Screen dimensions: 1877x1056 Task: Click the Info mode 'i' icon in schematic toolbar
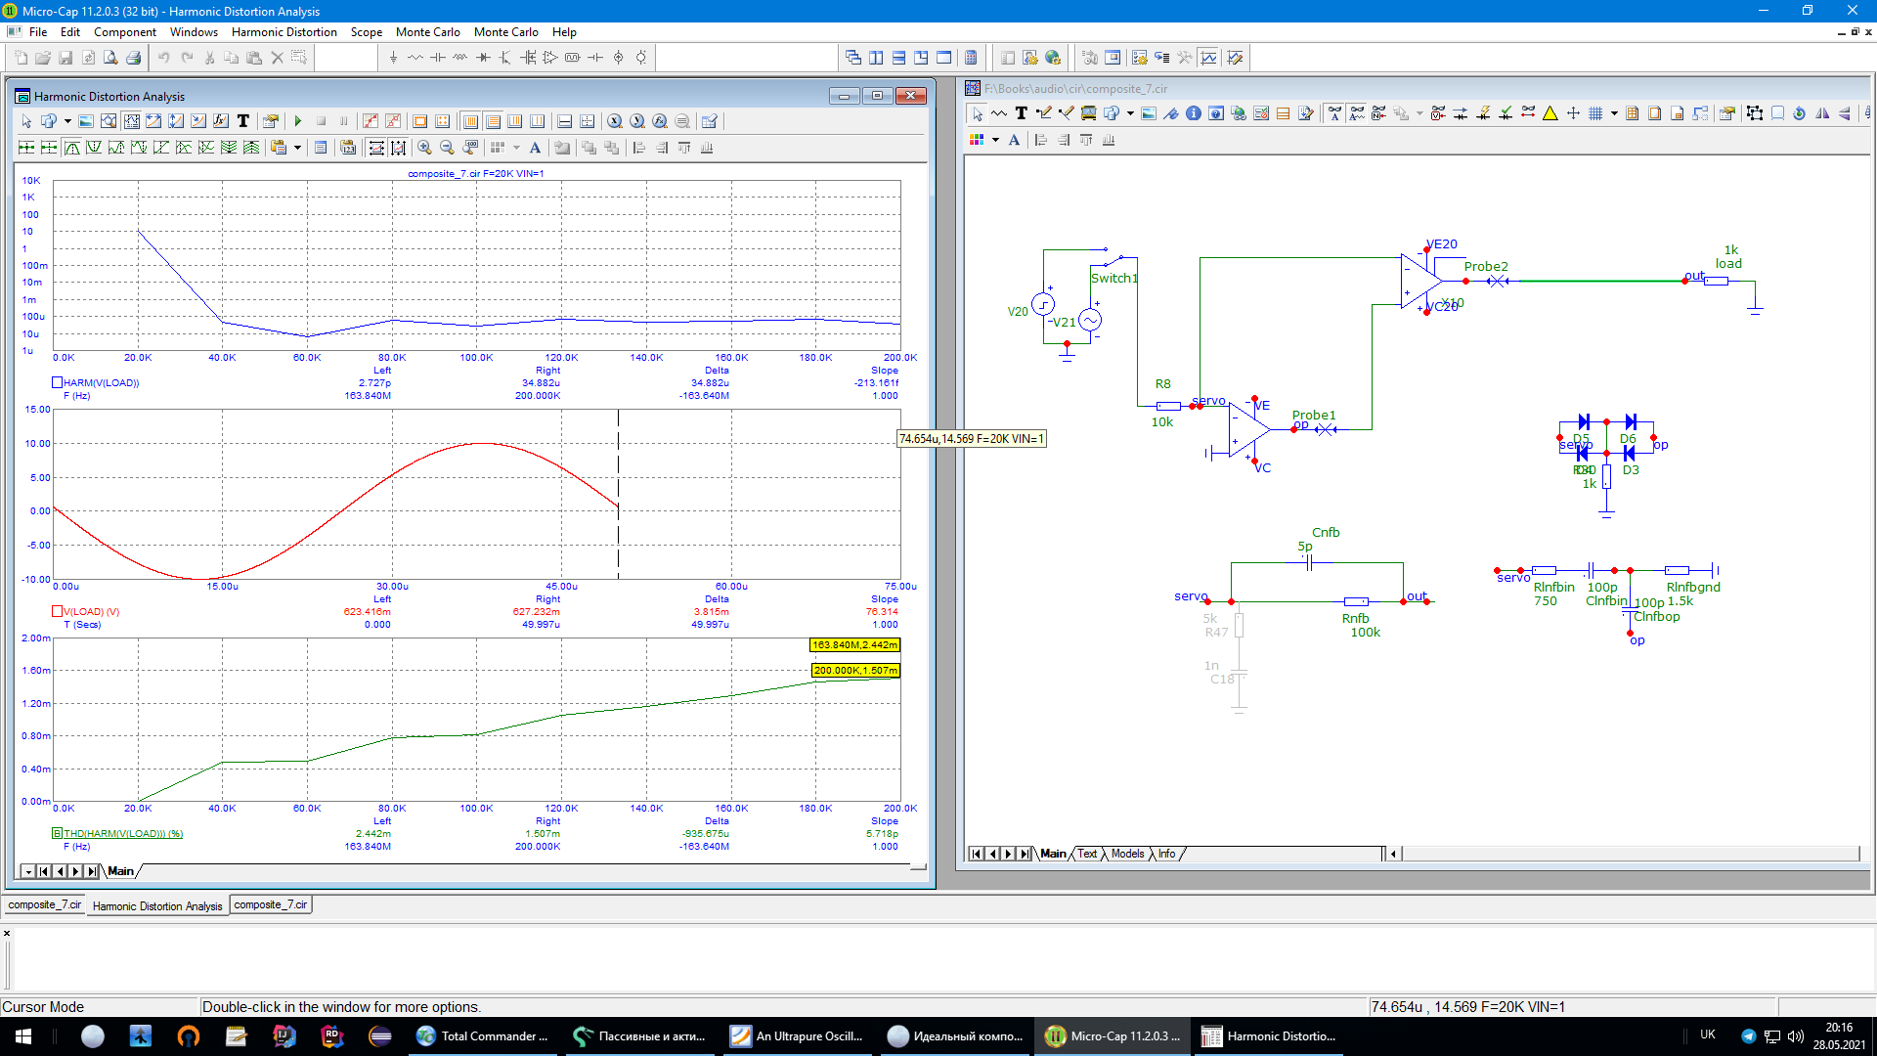click(x=1193, y=113)
